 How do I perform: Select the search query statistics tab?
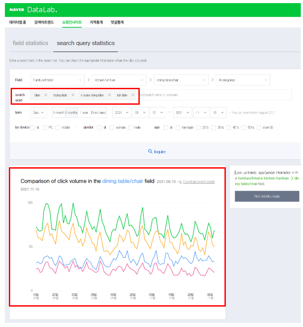tap(86, 43)
